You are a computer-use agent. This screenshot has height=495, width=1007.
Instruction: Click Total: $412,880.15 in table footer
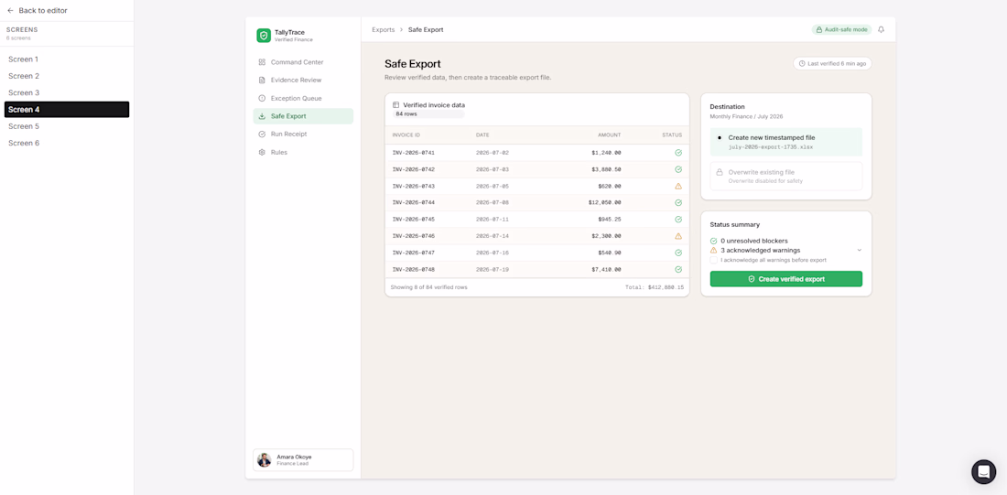point(655,287)
